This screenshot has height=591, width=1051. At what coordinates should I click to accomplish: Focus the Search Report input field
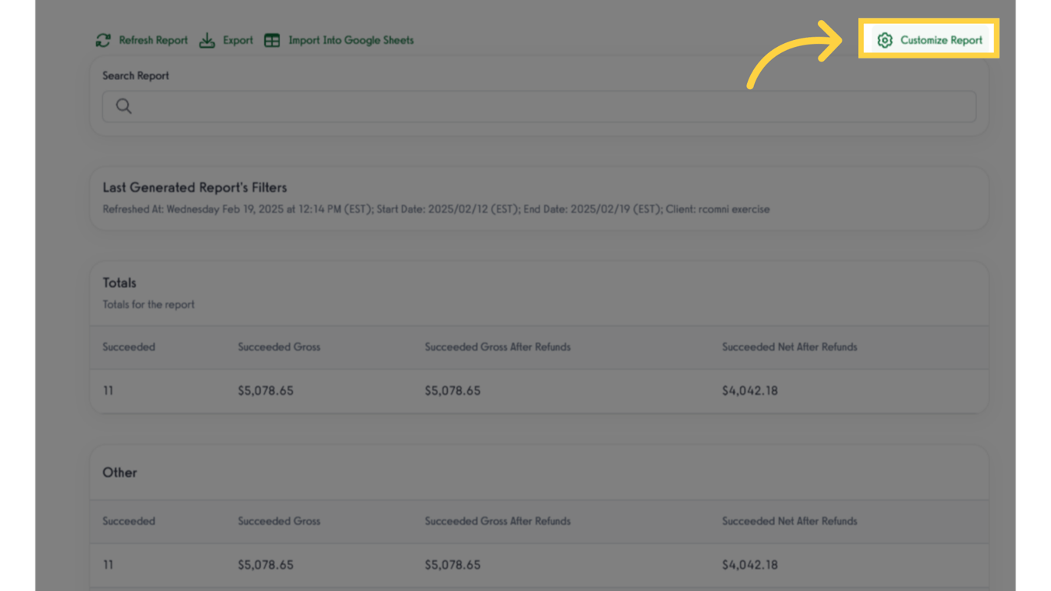tap(539, 106)
